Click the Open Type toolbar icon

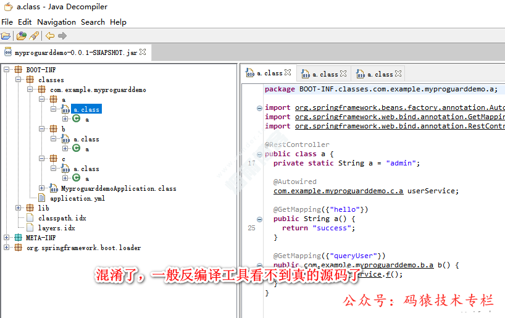(x=22, y=36)
